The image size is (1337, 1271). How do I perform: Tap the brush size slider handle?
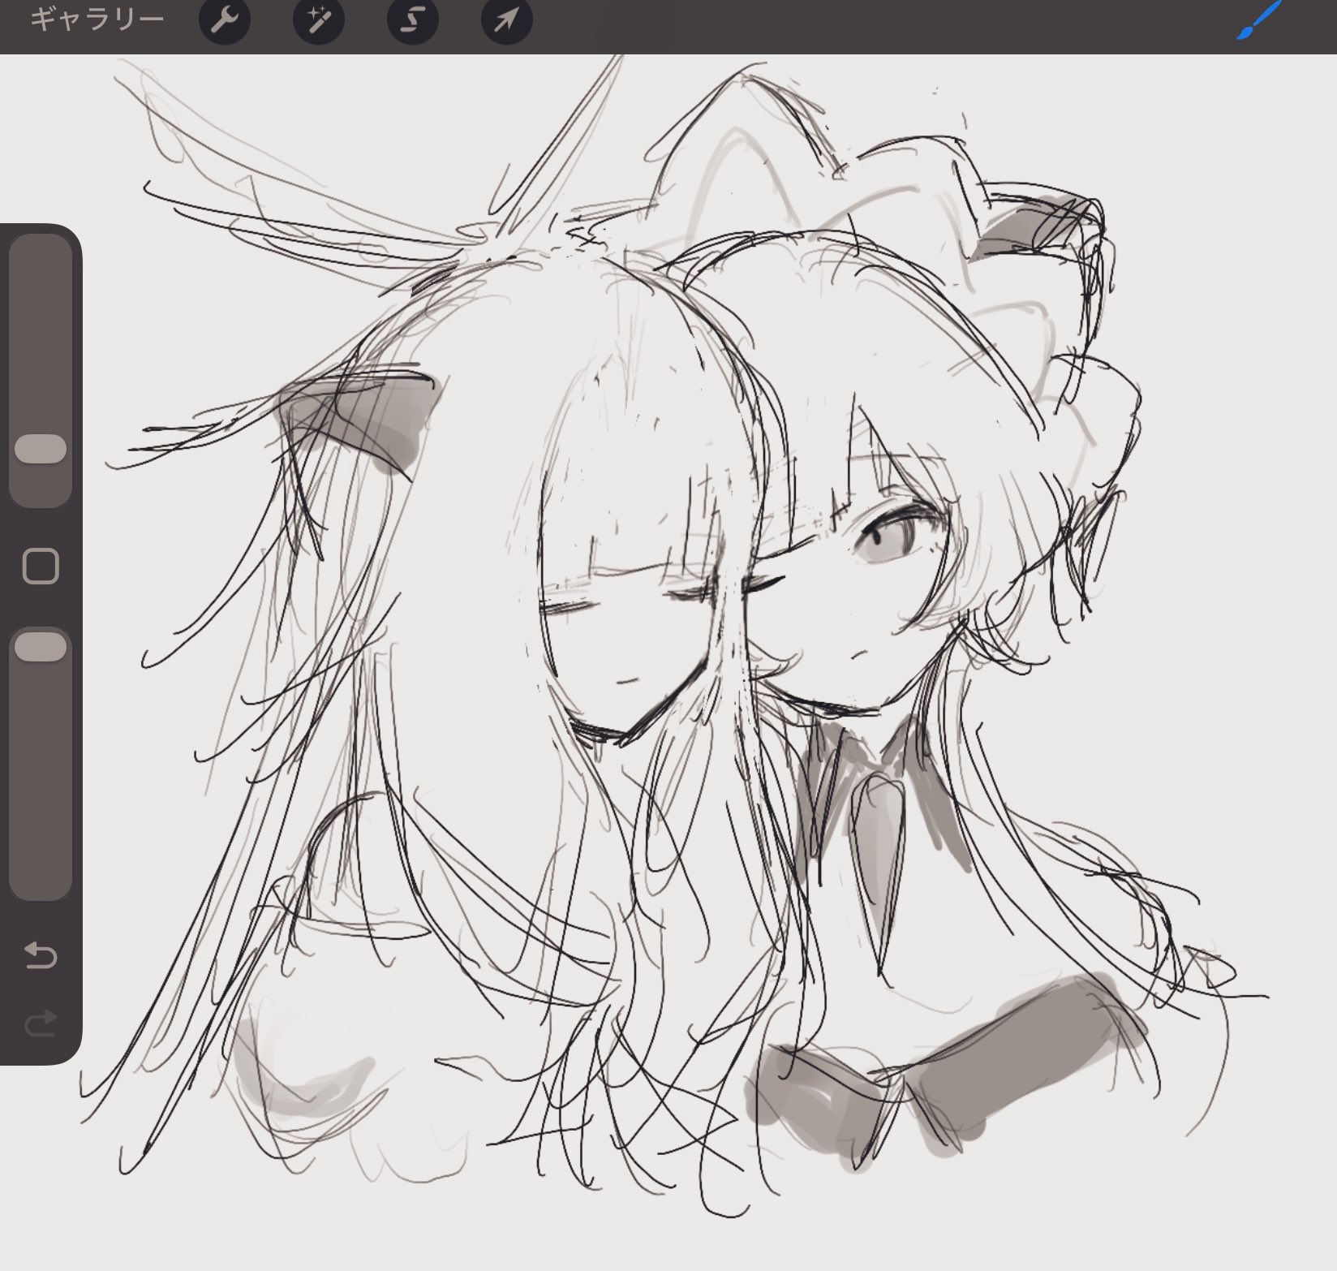[41, 449]
